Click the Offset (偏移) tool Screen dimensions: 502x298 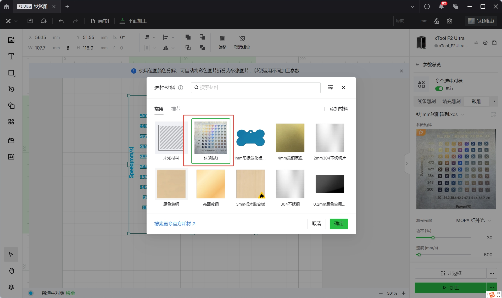click(x=222, y=42)
